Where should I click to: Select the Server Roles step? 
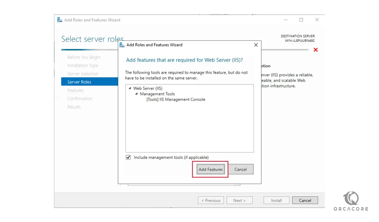90,82
